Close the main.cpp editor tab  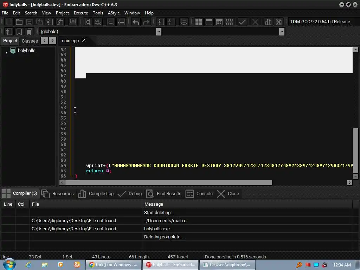(x=84, y=40)
